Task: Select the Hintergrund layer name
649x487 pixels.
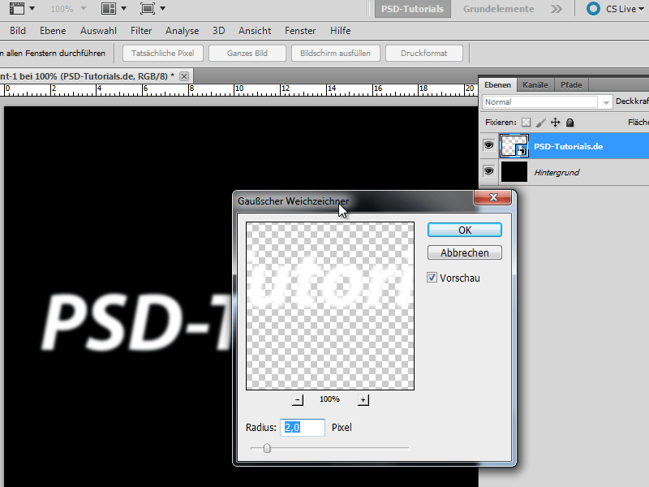Action: (557, 172)
